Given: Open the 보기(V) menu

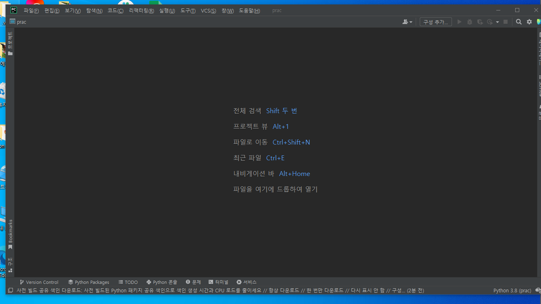Looking at the screenshot, I should (x=73, y=10).
